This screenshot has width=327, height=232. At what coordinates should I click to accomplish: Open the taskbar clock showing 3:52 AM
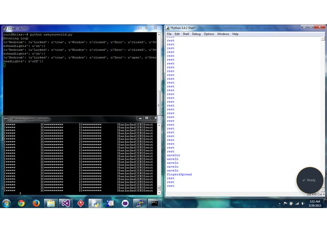pos(315,203)
